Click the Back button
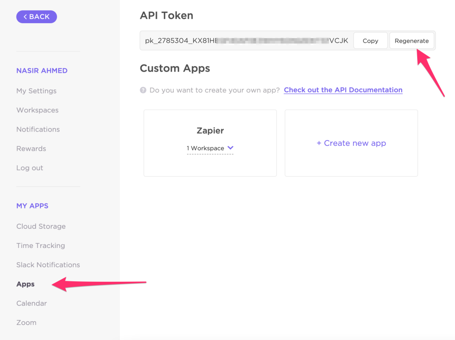Viewport: 455px width, 340px height. coord(36,16)
